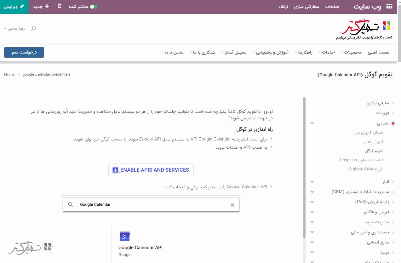Select تقویم گوگل in the sidebar

[x=374, y=151]
